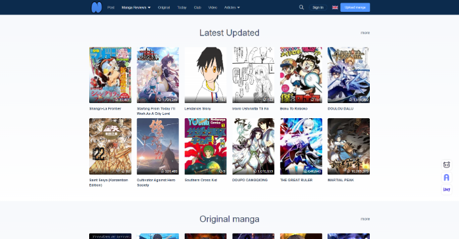Click the Latest Updated section heading
459x239 pixels.
(x=229, y=33)
